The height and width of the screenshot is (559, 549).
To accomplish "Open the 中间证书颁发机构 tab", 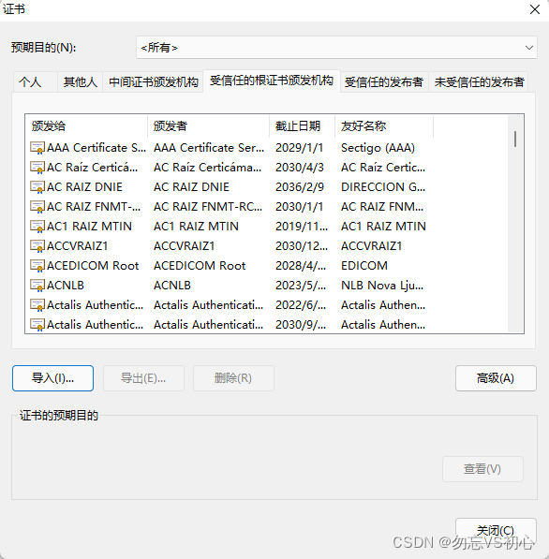I will [x=153, y=82].
